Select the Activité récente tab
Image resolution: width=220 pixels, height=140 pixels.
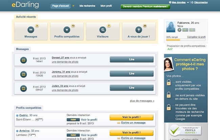point(26,17)
